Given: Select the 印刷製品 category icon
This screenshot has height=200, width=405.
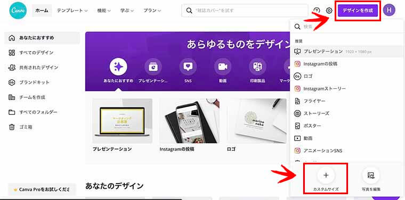Looking at the screenshot, I should [257, 66].
